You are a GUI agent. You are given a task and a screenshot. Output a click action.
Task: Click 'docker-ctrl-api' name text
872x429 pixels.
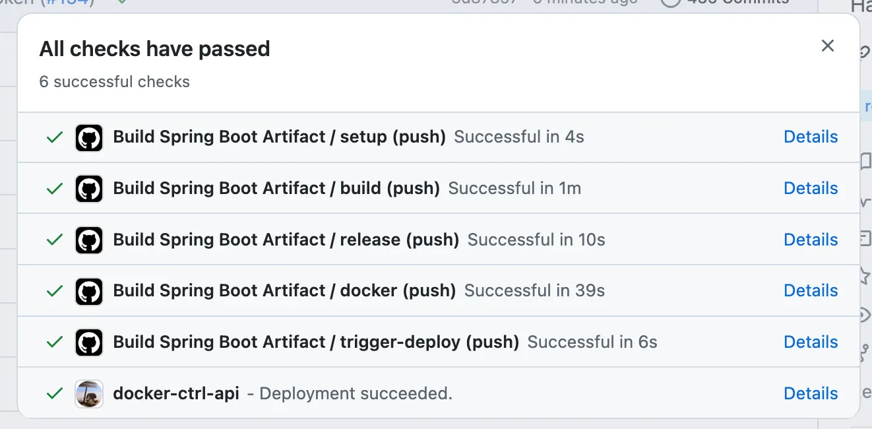point(176,393)
